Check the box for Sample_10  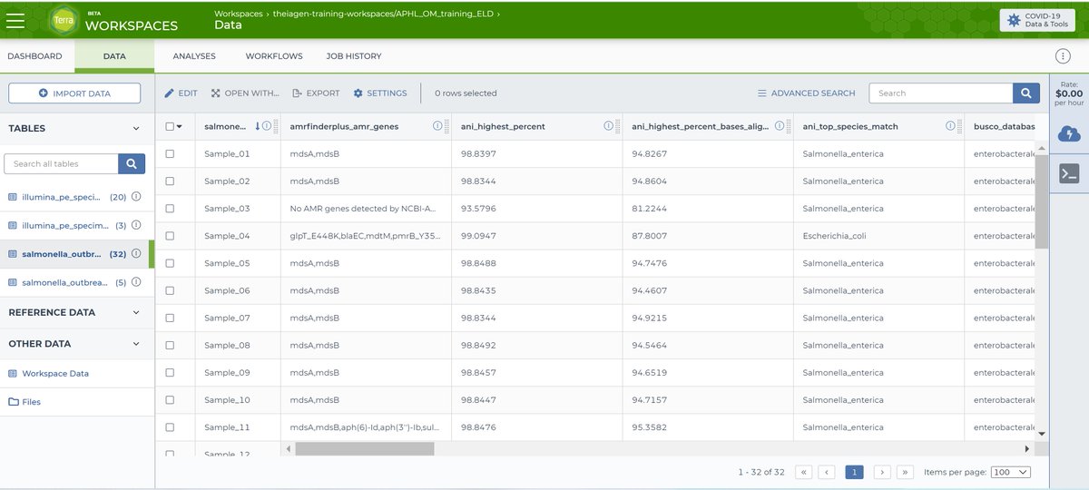pyautogui.click(x=170, y=399)
